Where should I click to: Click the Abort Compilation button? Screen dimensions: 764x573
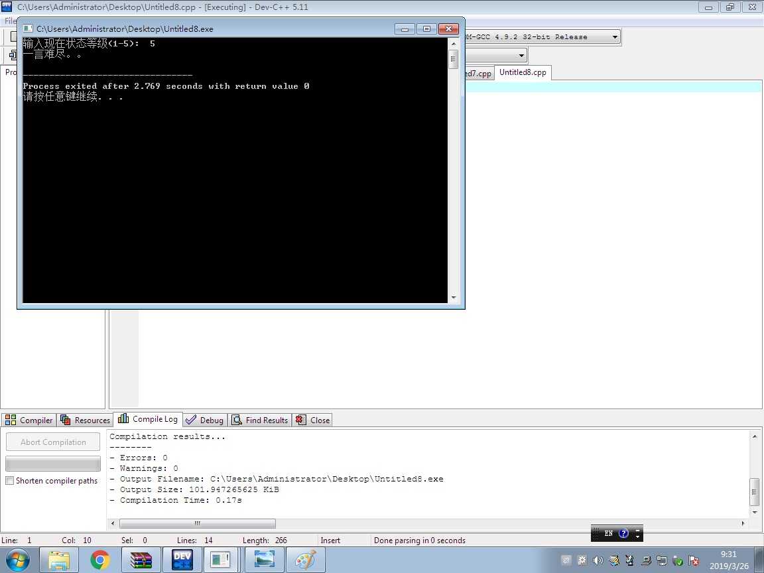click(x=53, y=442)
